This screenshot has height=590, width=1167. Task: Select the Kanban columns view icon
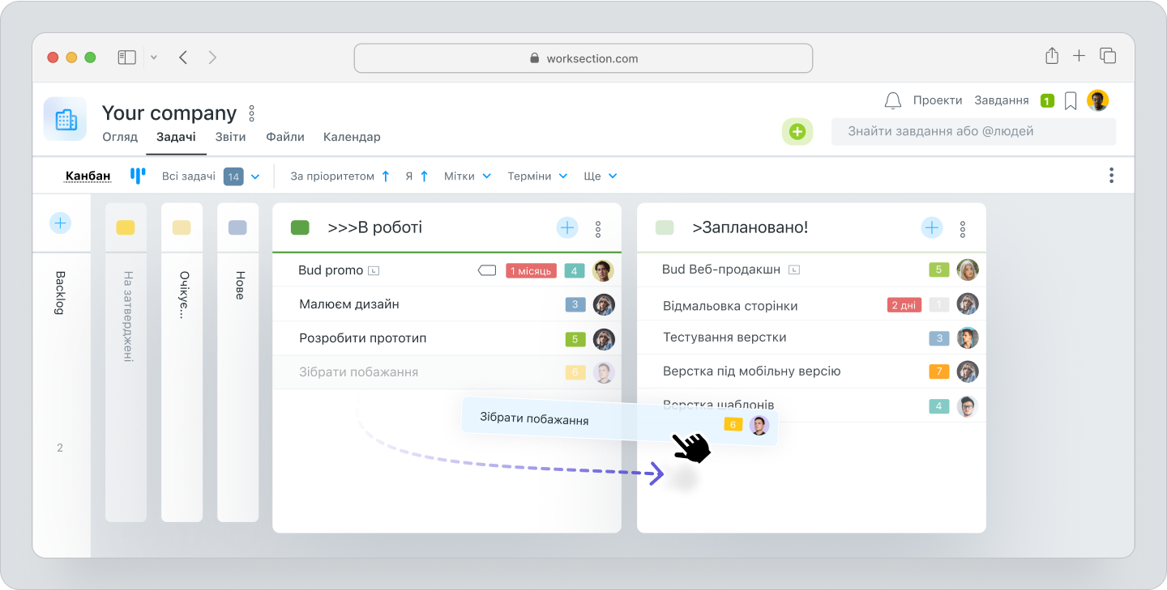click(138, 175)
